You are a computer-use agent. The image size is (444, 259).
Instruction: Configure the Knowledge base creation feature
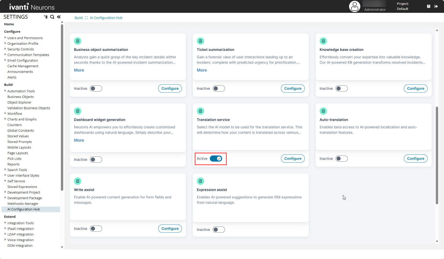416,88
